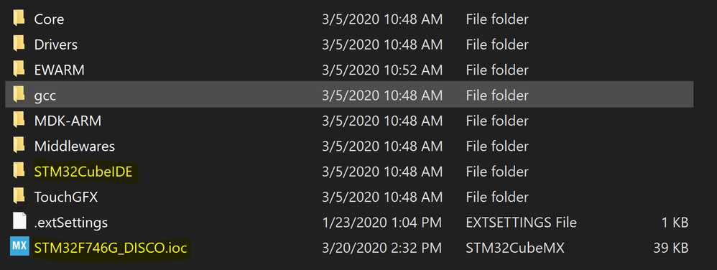Click the TouchGFX folder icon

[x=19, y=197]
